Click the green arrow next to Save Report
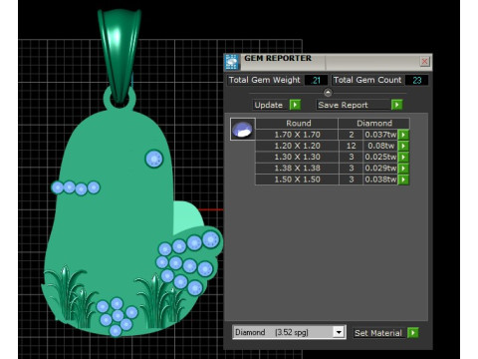The image size is (478, 359). pos(396,105)
